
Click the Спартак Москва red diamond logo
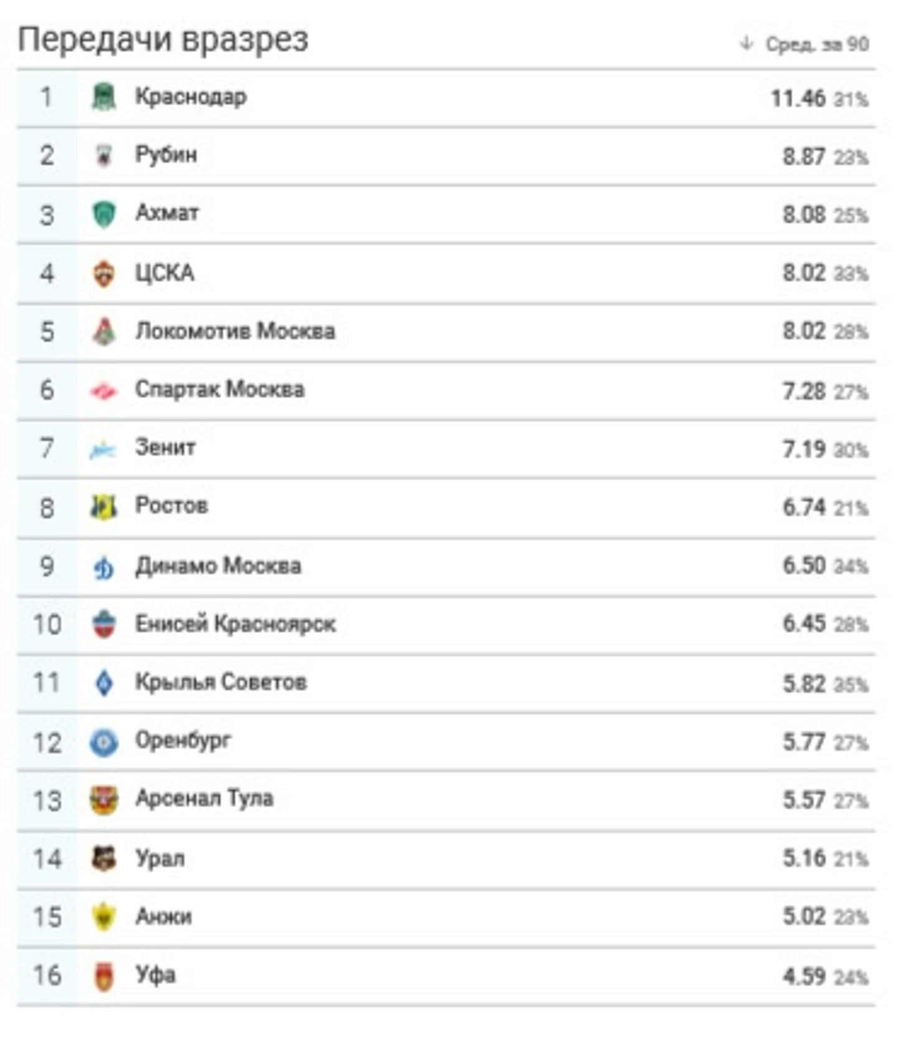pos(104,391)
